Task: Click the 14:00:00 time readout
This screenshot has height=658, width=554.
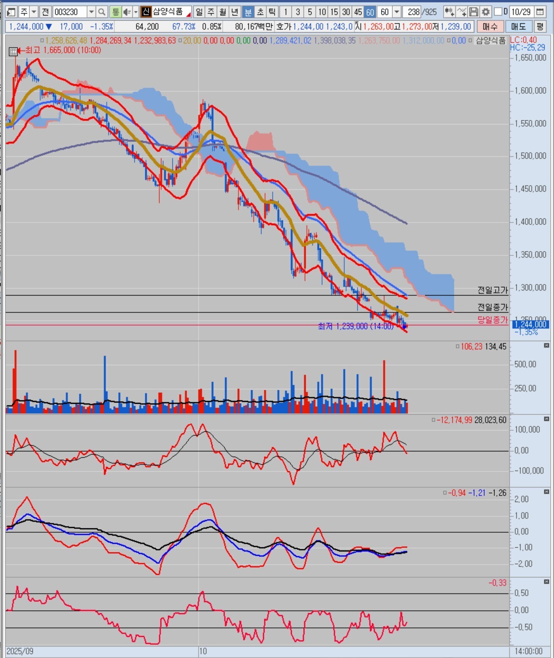Action: coord(529,651)
